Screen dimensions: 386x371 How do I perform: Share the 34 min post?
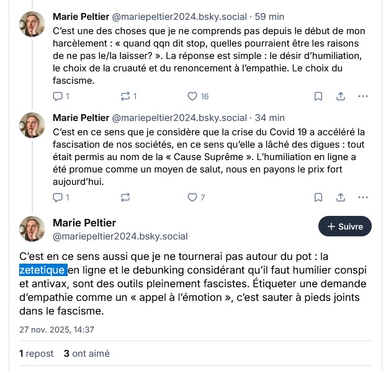(x=341, y=197)
